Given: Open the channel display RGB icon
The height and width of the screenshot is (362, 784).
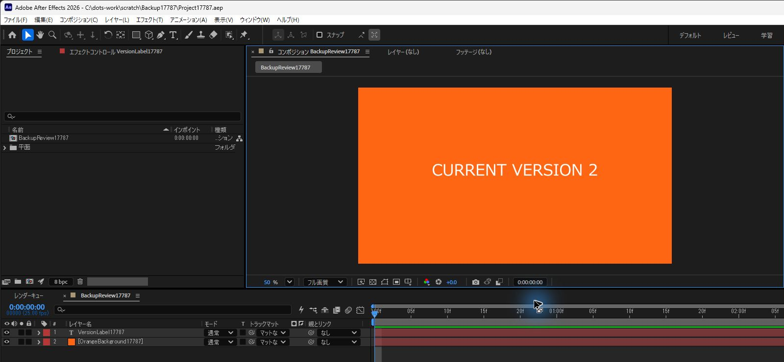Looking at the screenshot, I should click(426, 282).
